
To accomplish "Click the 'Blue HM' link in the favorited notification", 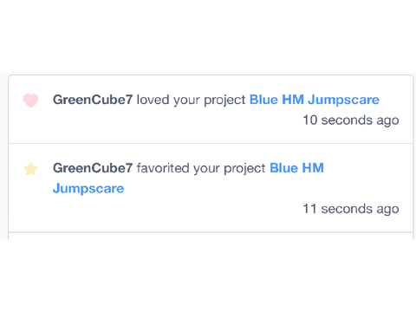I will point(296,168).
